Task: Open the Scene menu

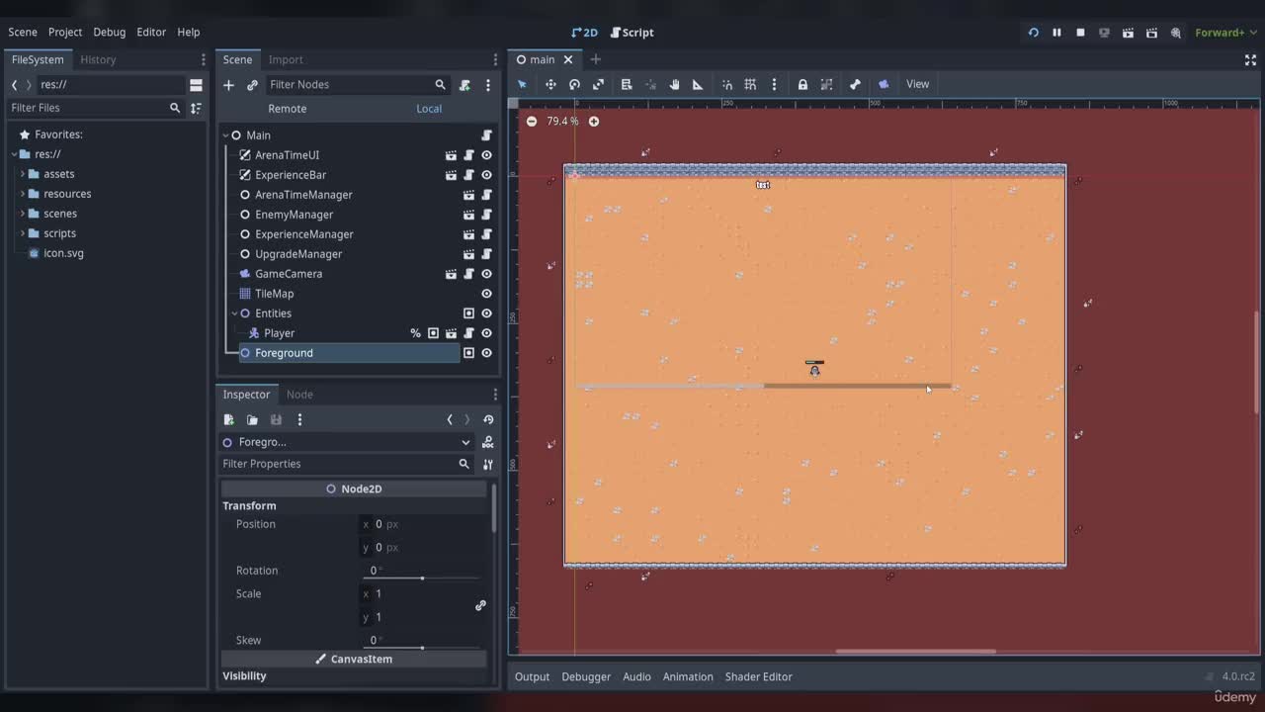Action: [x=23, y=32]
